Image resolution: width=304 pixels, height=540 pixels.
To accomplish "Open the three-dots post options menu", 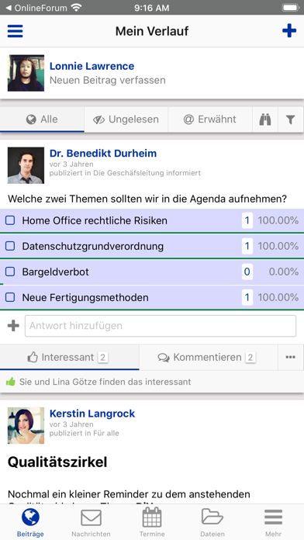I will 291,357.
